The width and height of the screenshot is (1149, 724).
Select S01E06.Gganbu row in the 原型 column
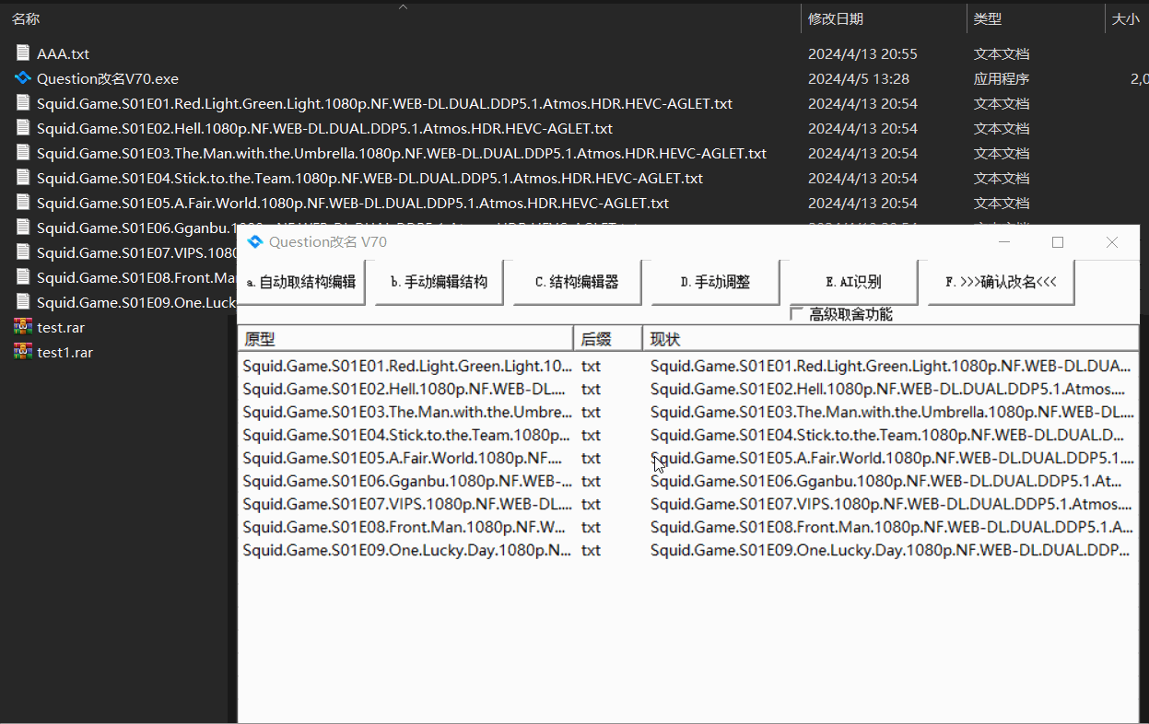pyautogui.click(x=407, y=481)
